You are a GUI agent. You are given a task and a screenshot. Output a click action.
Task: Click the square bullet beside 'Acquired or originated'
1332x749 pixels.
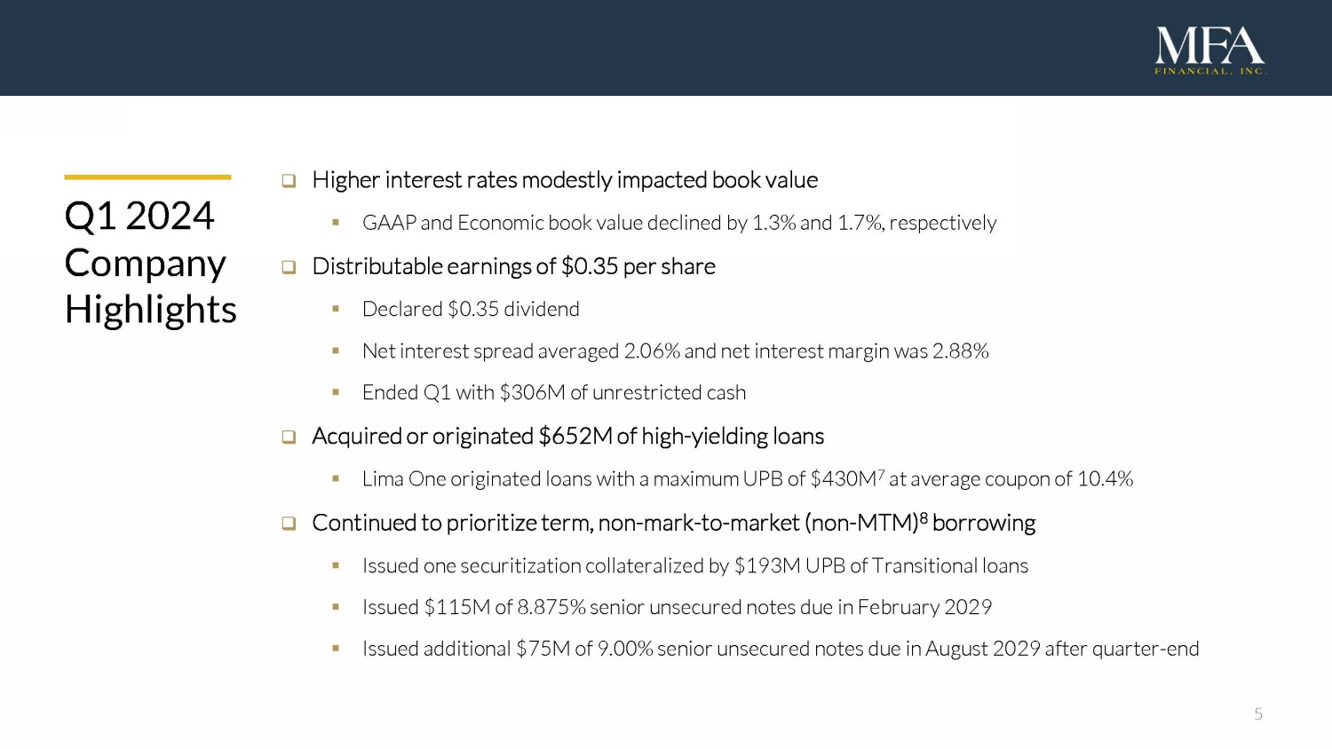click(289, 437)
